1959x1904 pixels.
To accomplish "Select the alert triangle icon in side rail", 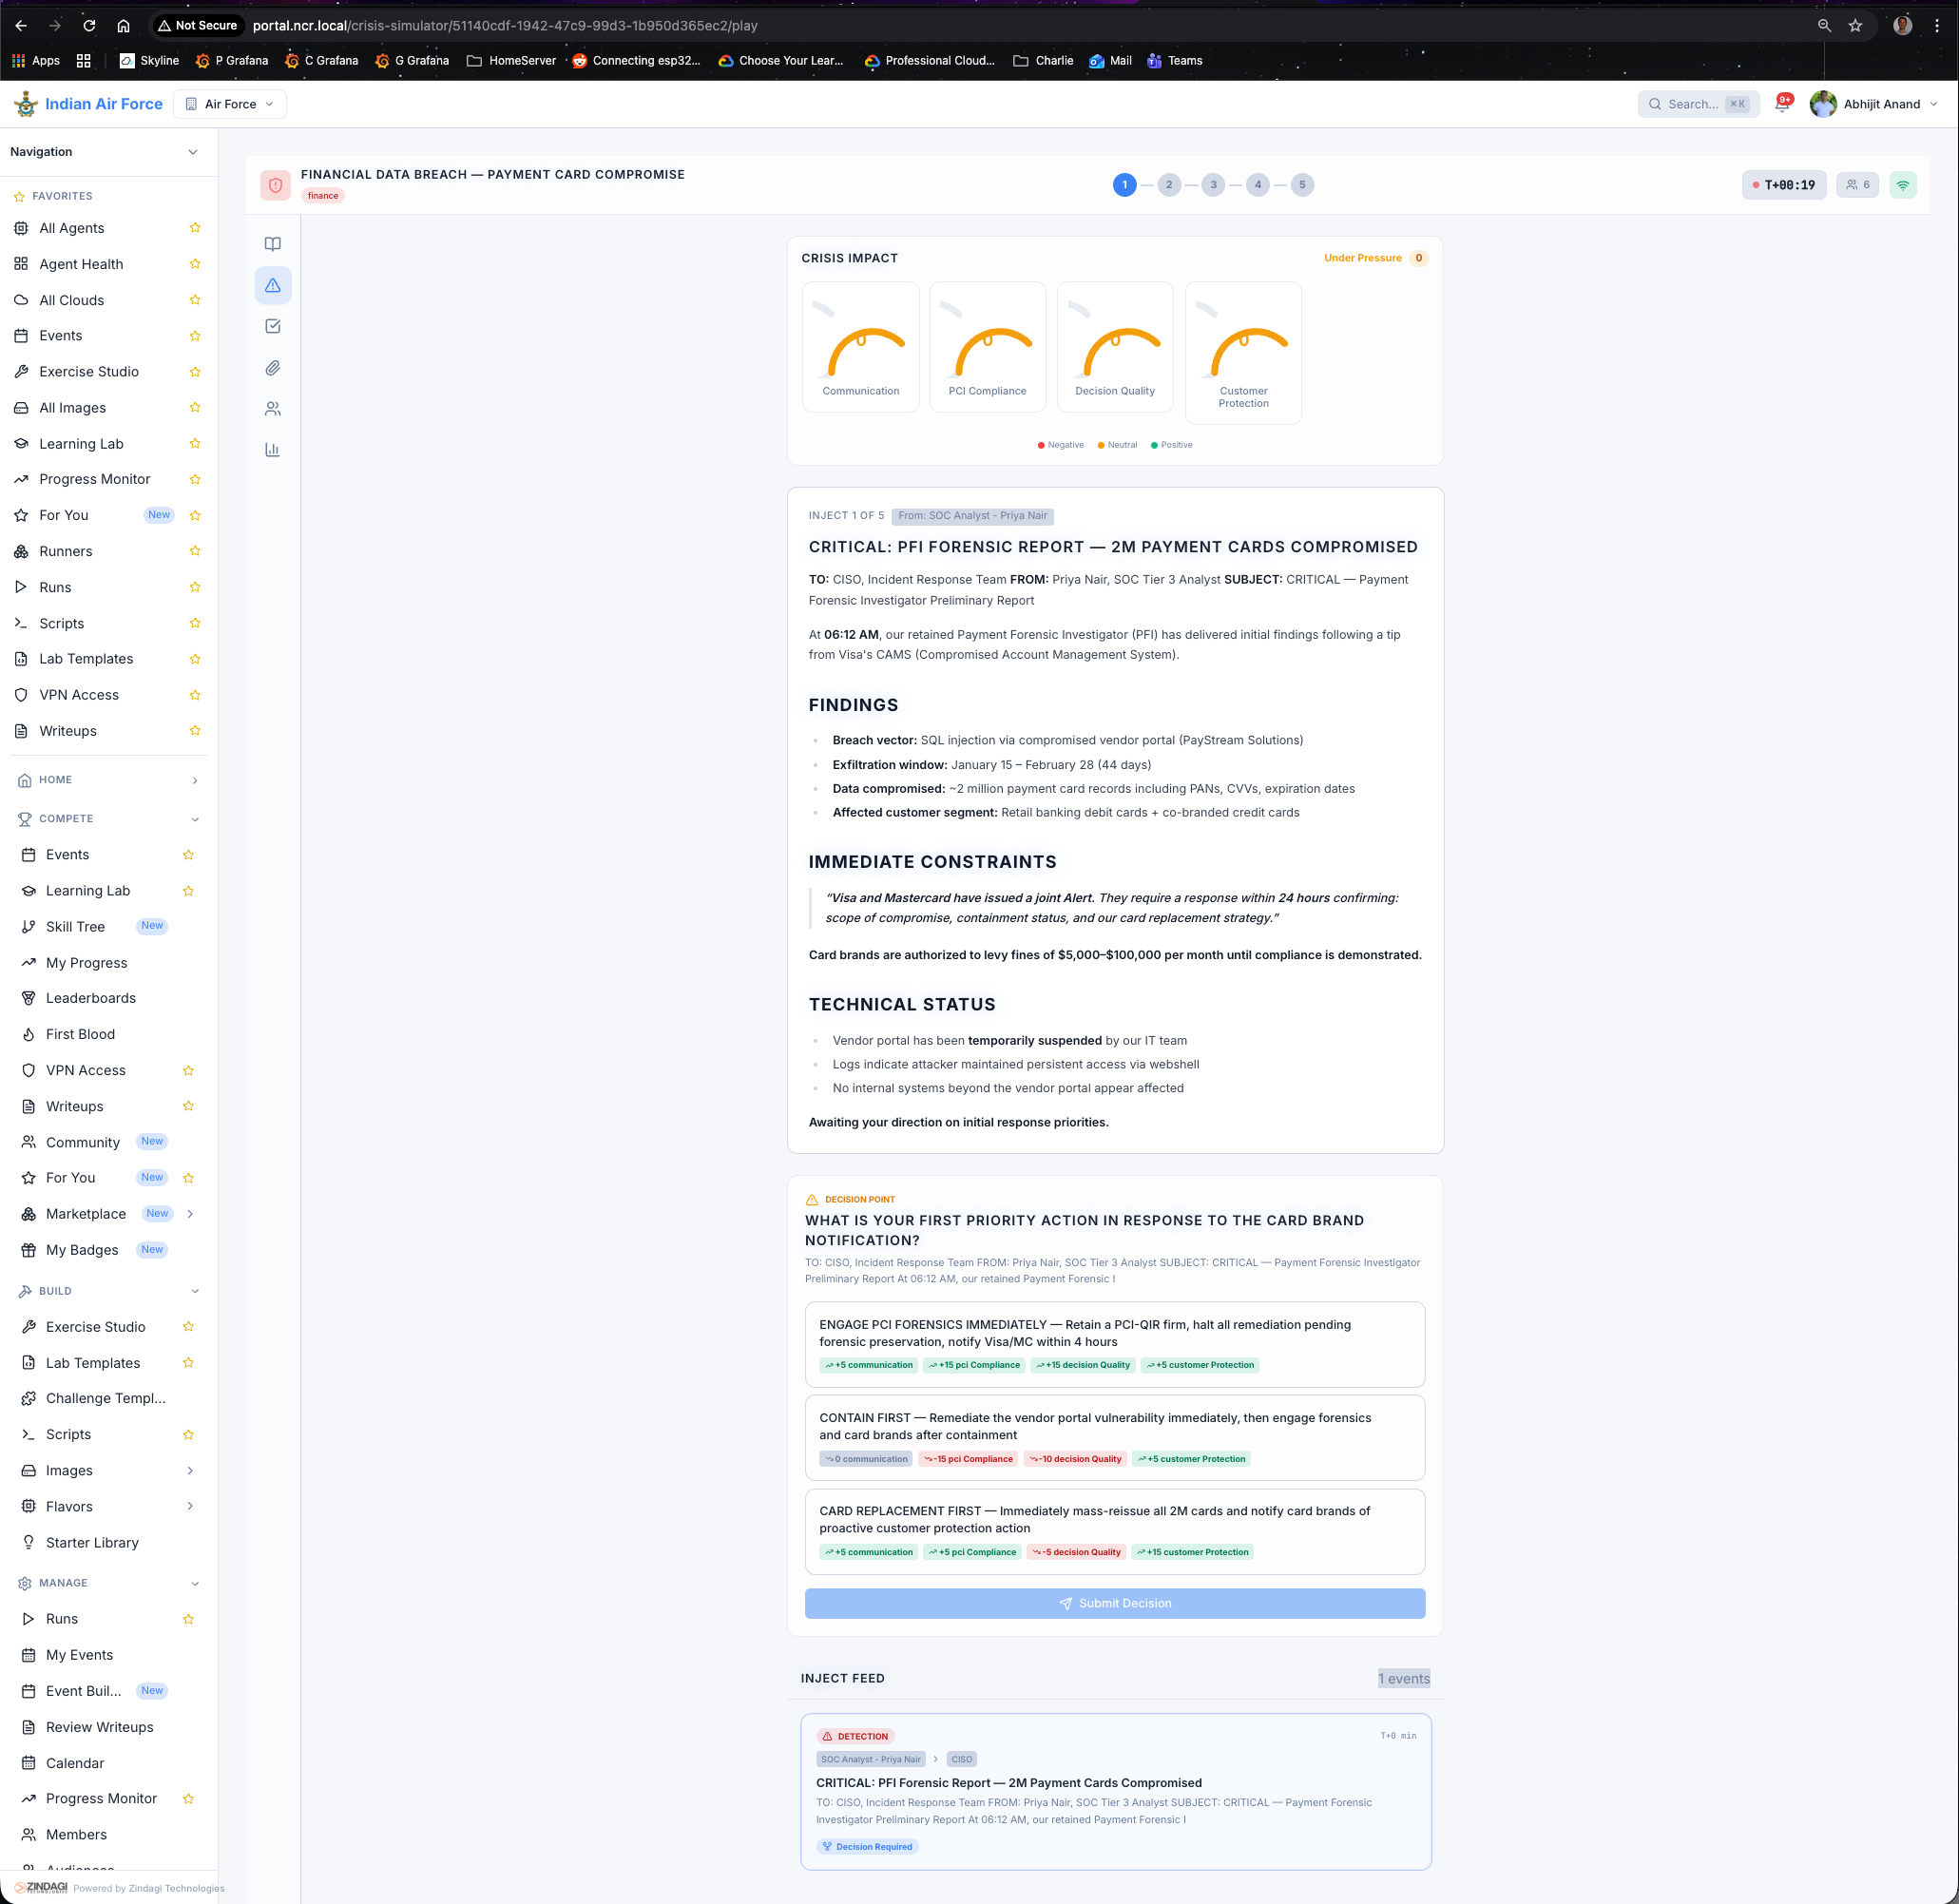I will click(x=272, y=285).
